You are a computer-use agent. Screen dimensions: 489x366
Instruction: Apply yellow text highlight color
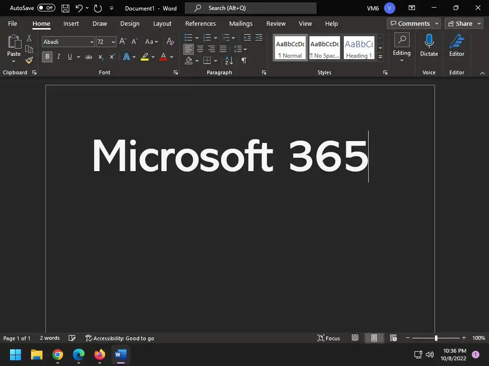(144, 57)
